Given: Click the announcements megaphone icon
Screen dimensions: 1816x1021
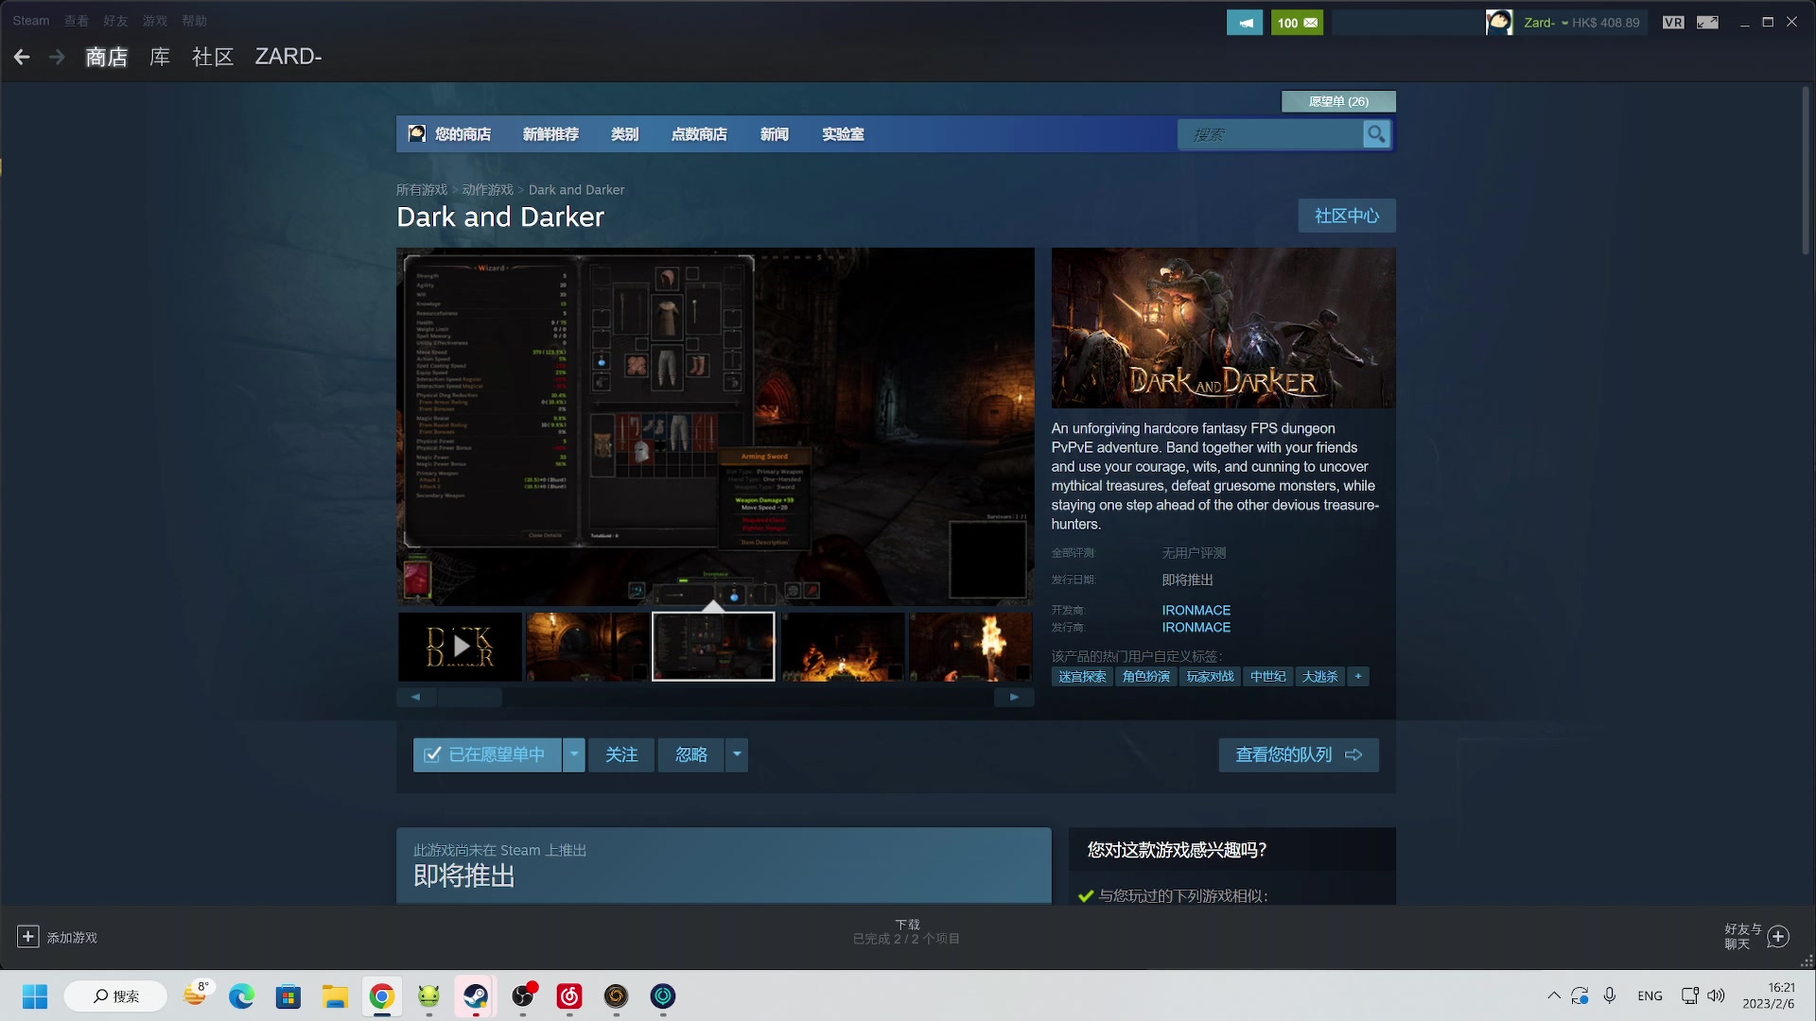Looking at the screenshot, I should pyautogui.click(x=1244, y=23).
